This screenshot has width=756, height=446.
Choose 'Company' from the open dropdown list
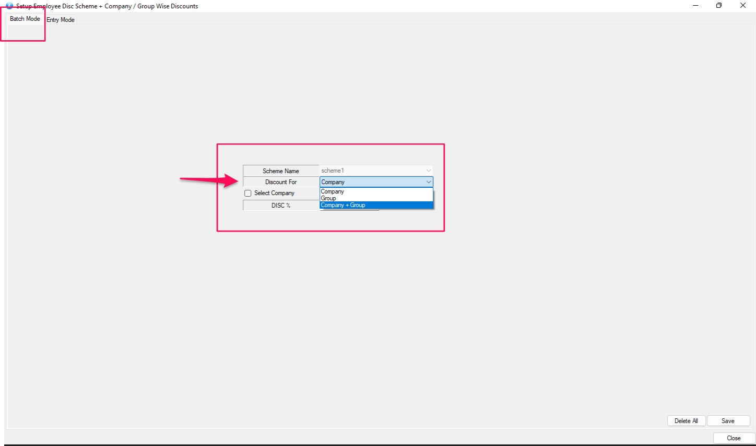point(333,191)
